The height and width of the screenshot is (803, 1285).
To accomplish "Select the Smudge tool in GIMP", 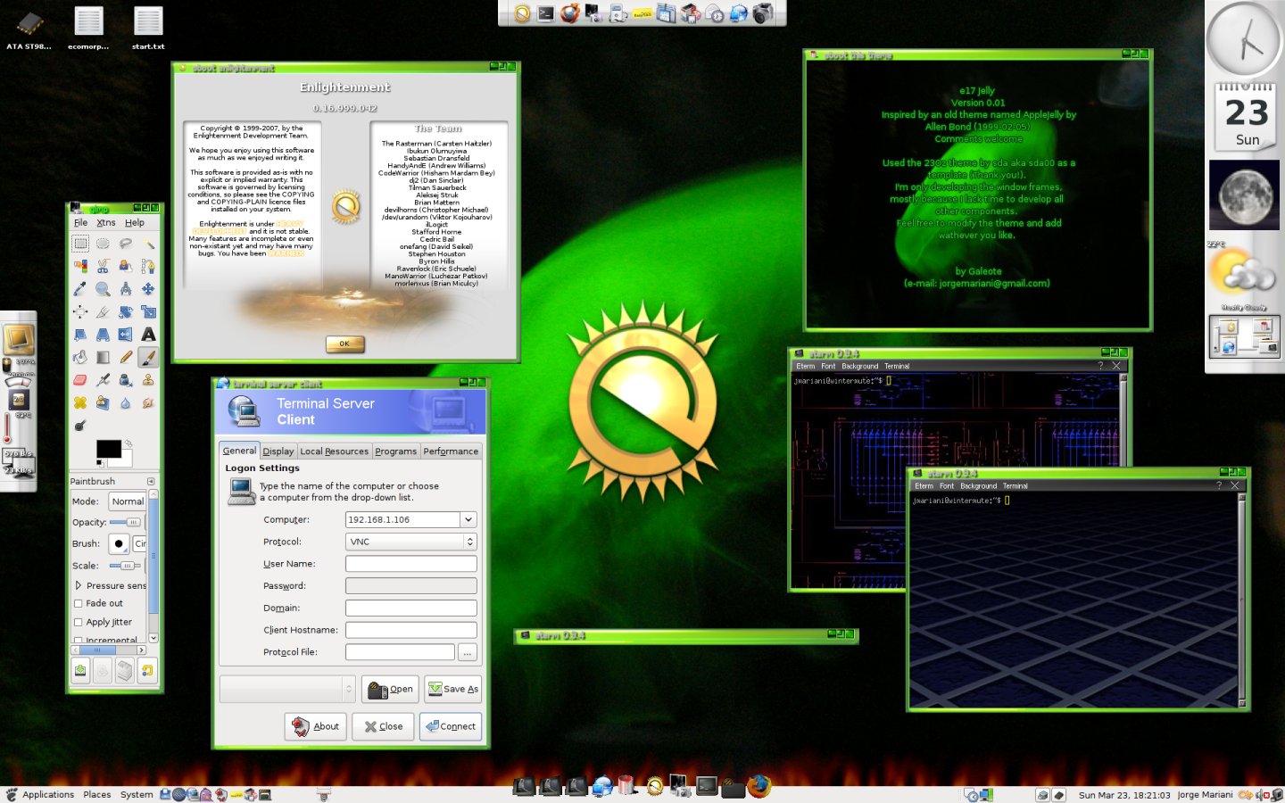I will click(148, 402).
